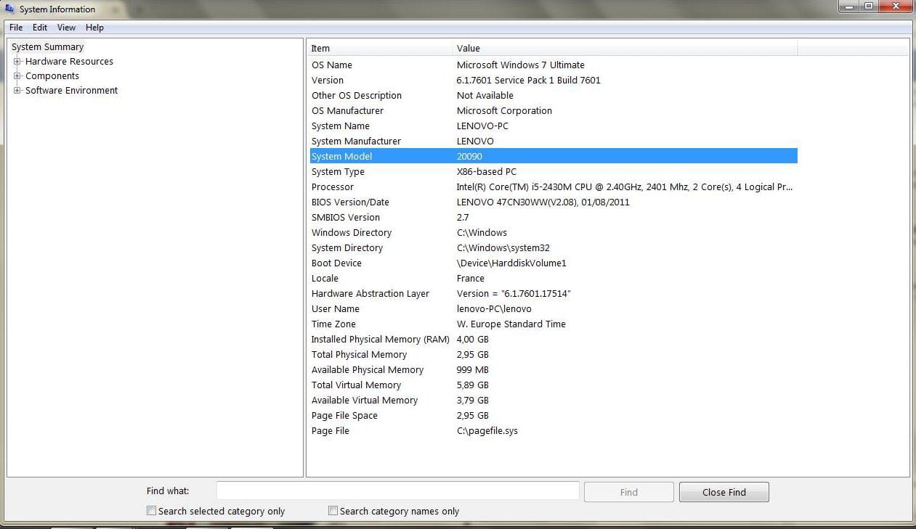916x529 pixels.
Task: Select the 'OS Name' row
Action: click(554, 65)
